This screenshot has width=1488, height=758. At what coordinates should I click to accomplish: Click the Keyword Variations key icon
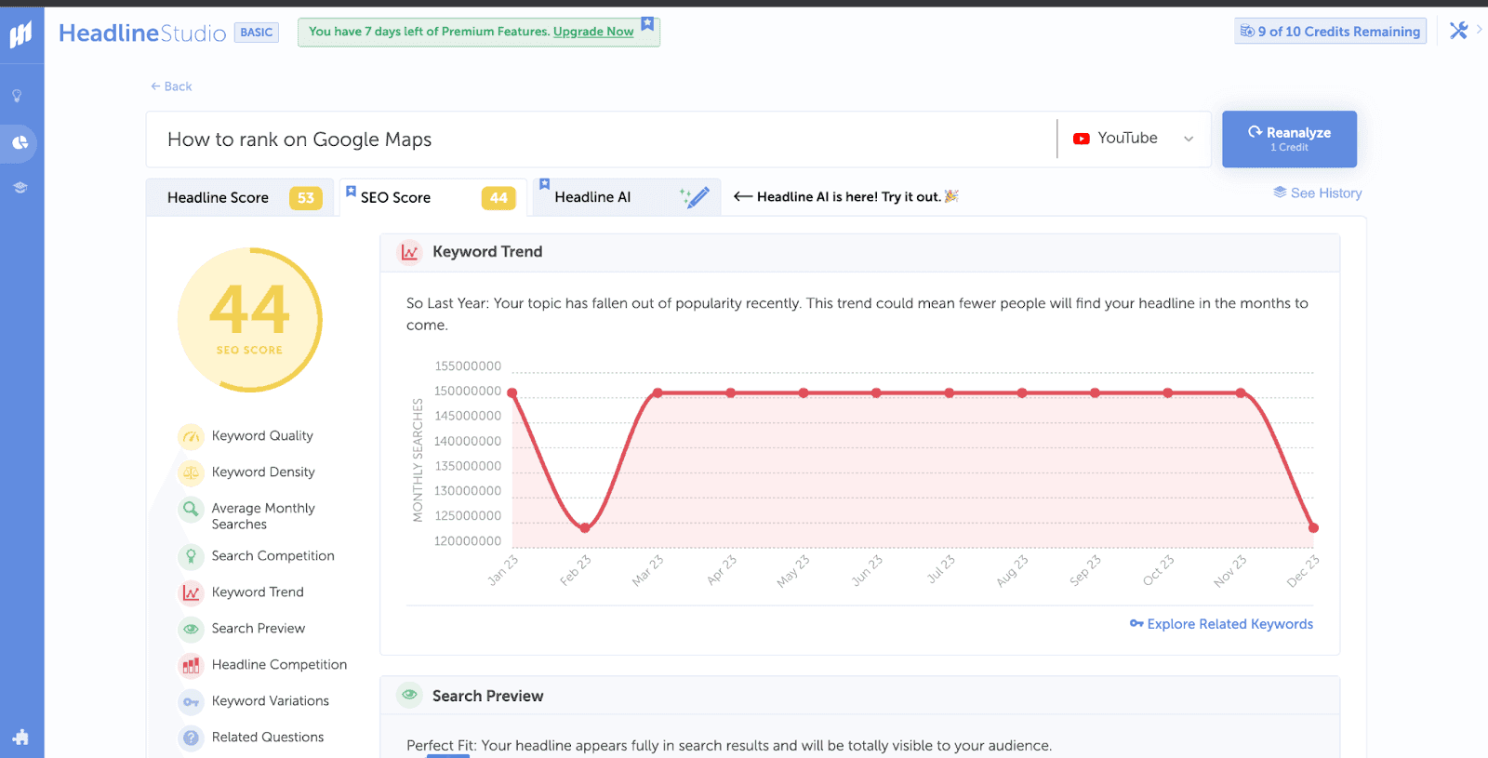point(191,701)
